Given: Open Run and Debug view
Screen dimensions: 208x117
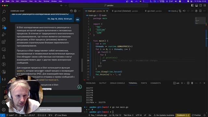Looking at the screenshot, I should click(x=4, y=34).
